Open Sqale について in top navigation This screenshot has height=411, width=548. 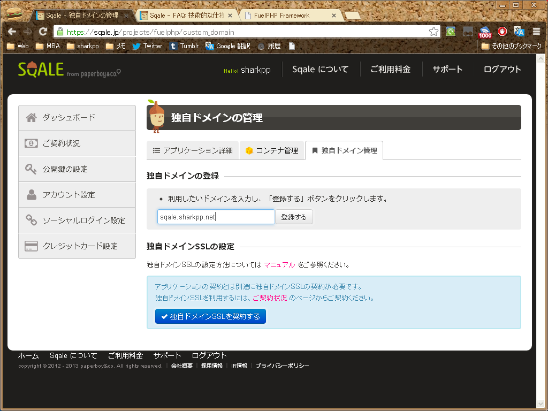pos(320,69)
